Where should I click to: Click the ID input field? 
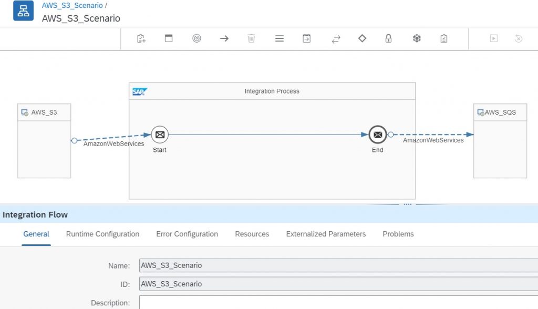pos(339,284)
